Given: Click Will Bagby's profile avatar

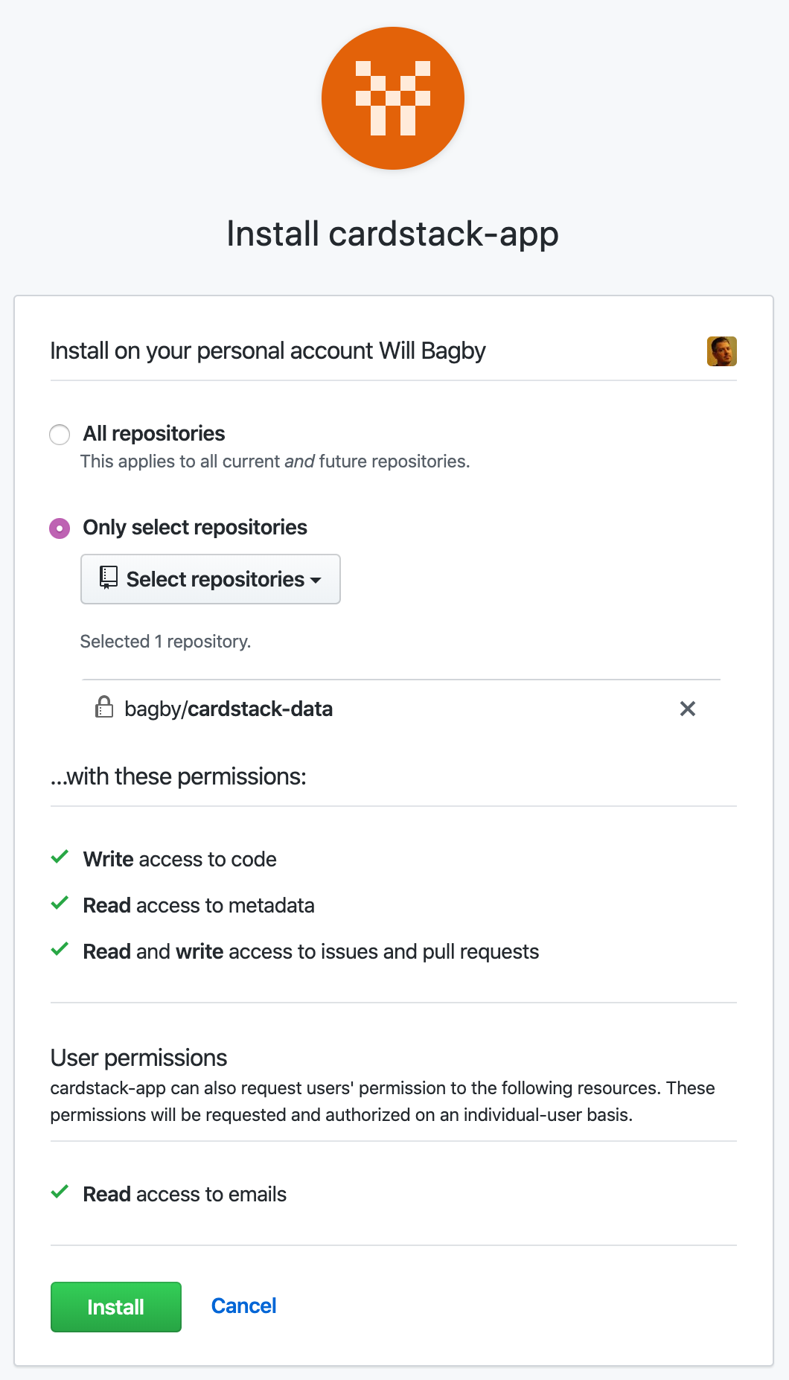Looking at the screenshot, I should pos(721,351).
